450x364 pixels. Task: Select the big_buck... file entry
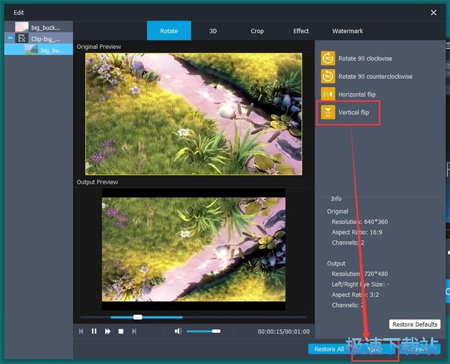click(x=38, y=27)
